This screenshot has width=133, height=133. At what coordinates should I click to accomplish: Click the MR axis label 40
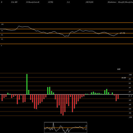coord(130,88)
